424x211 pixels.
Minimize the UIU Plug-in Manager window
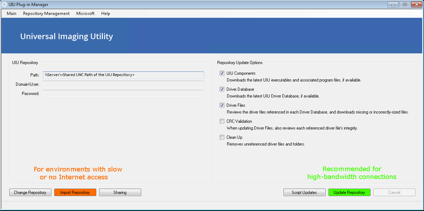pos(393,5)
